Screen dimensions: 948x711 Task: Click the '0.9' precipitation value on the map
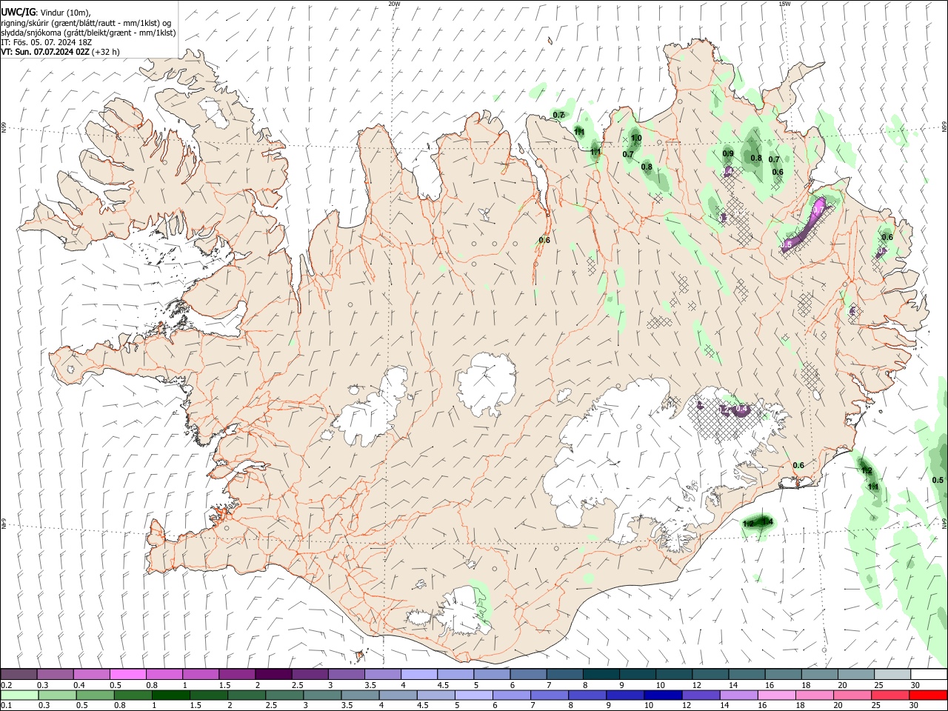point(728,153)
